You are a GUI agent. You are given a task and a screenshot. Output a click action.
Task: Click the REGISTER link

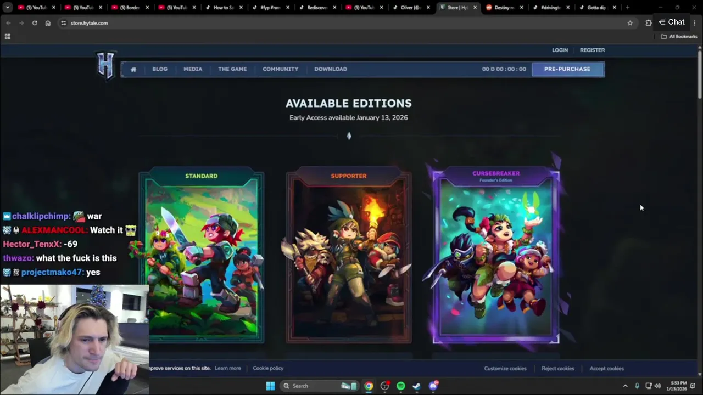[x=592, y=50]
